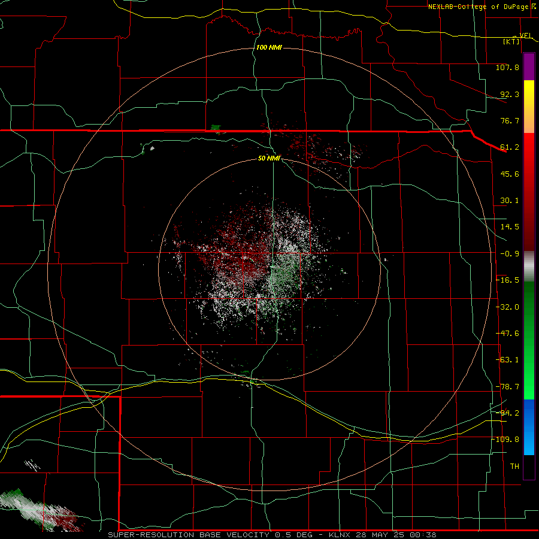
Task: Click the 50 NMI range ring label
Action: 269,158
